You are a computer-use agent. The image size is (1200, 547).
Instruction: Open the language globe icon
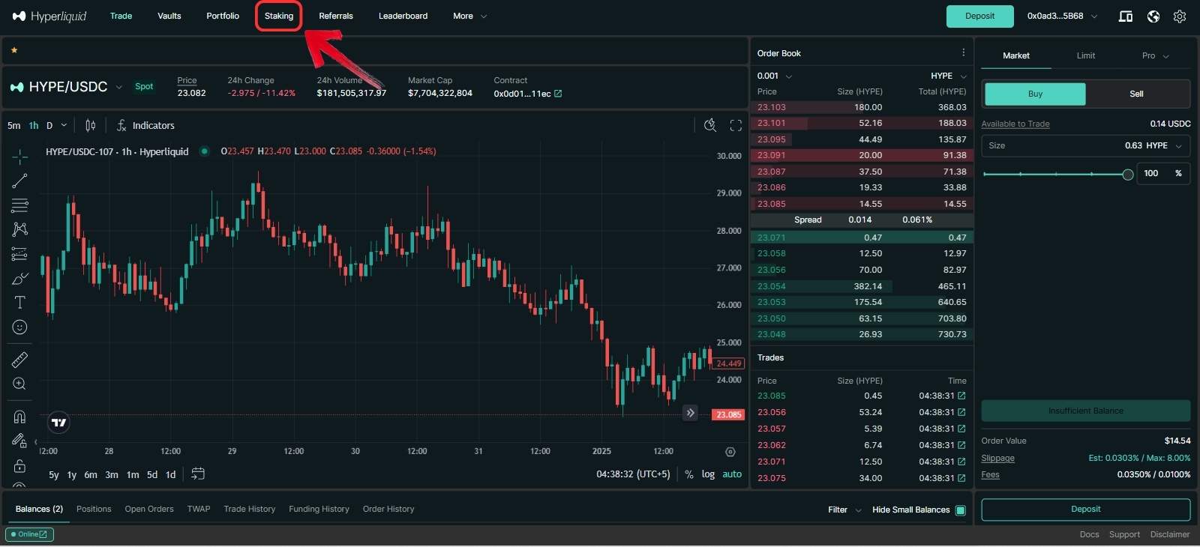click(x=1153, y=16)
